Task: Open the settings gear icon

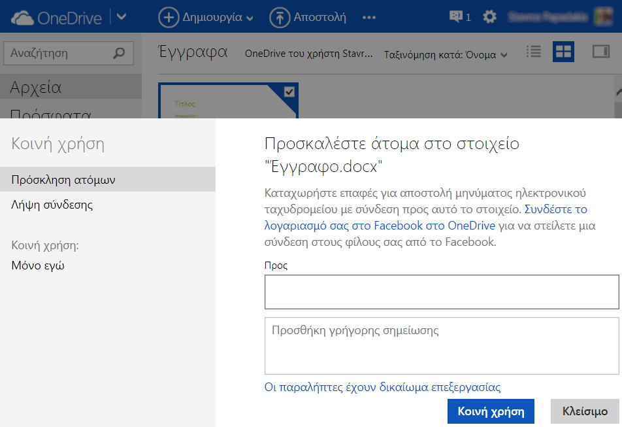Action: tap(489, 17)
